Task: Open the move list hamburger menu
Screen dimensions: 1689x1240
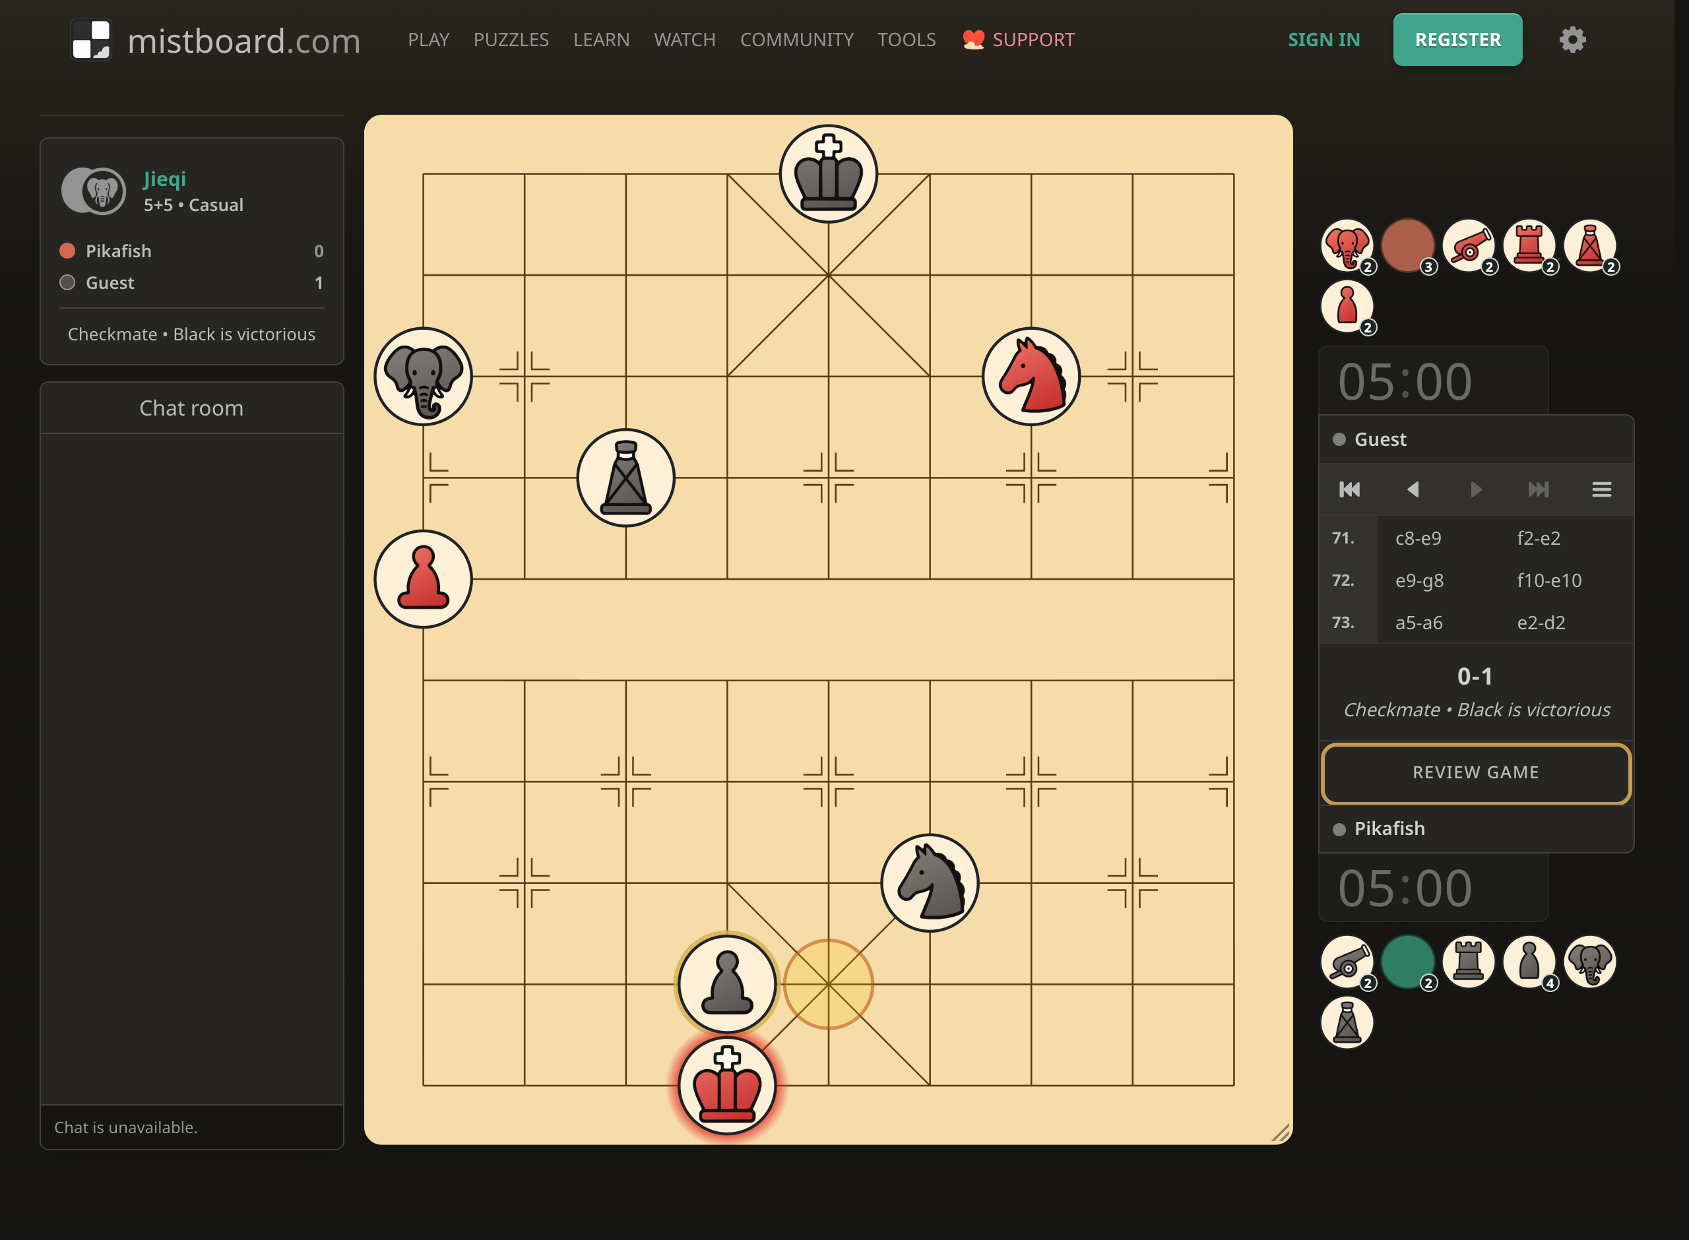Action: coord(1601,489)
